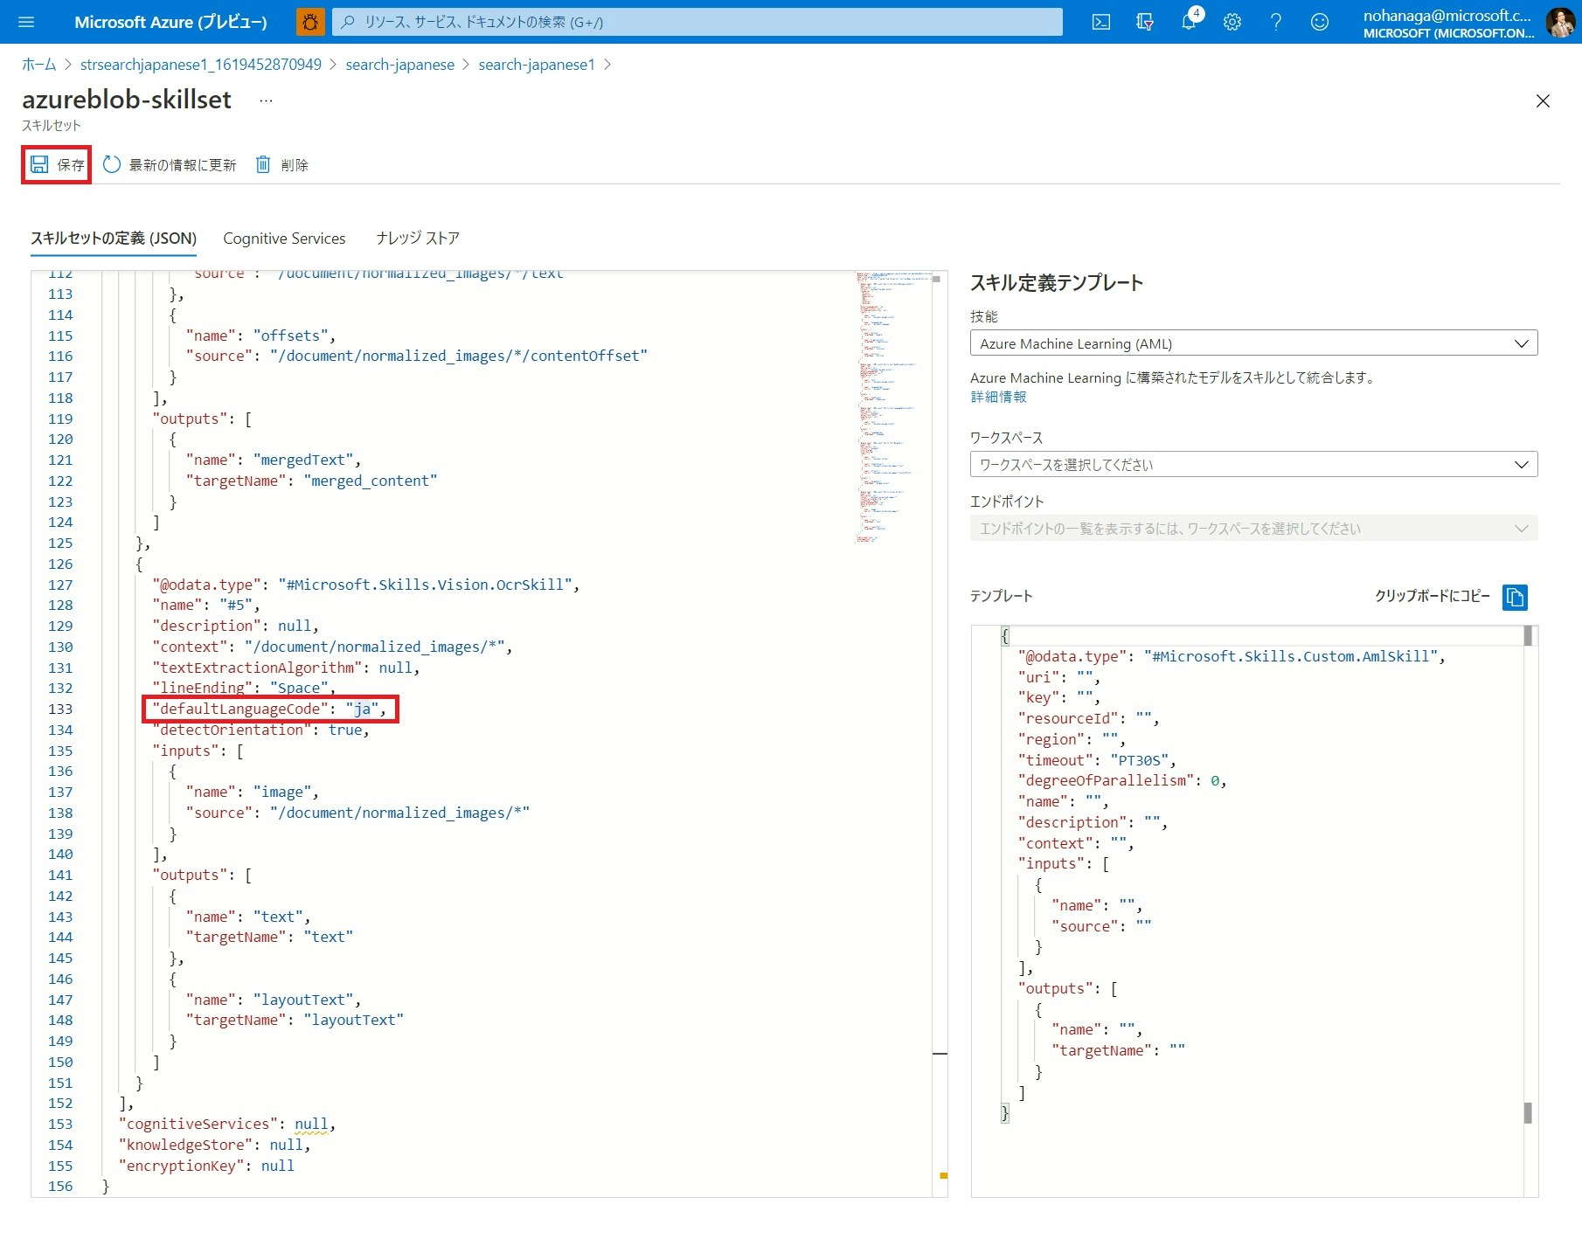1582x1239 pixels.
Task: Click the JSON editor minimap
Action: tap(892, 408)
